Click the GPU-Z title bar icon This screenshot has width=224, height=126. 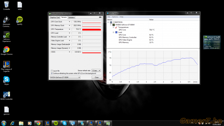pos(50,14)
